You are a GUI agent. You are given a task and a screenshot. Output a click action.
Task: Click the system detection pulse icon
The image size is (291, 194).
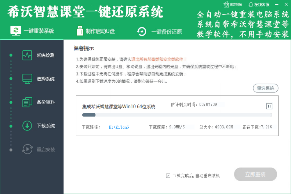[27, 55]
